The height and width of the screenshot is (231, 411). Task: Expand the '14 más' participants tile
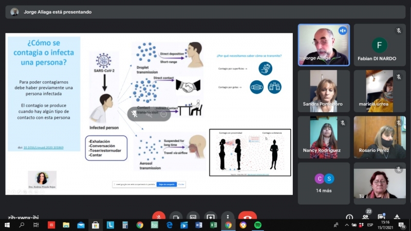point(324,184)
